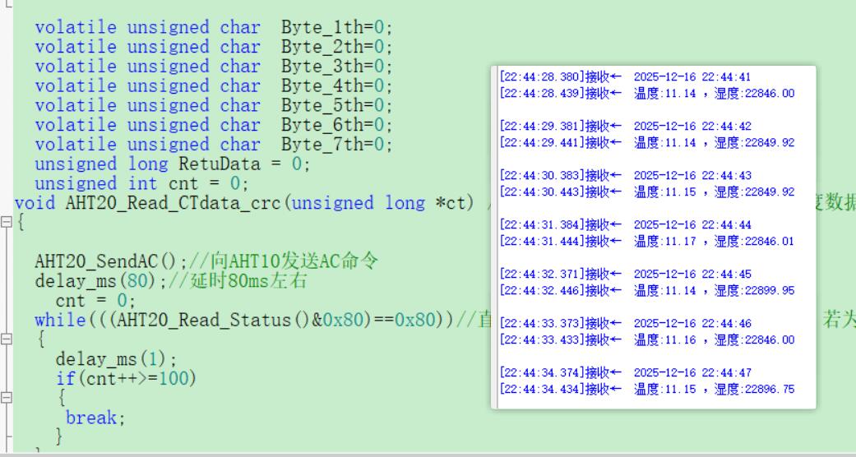856x457 pixels.
Task: Click the log line showing temperature 11.17
Action: 646,241
